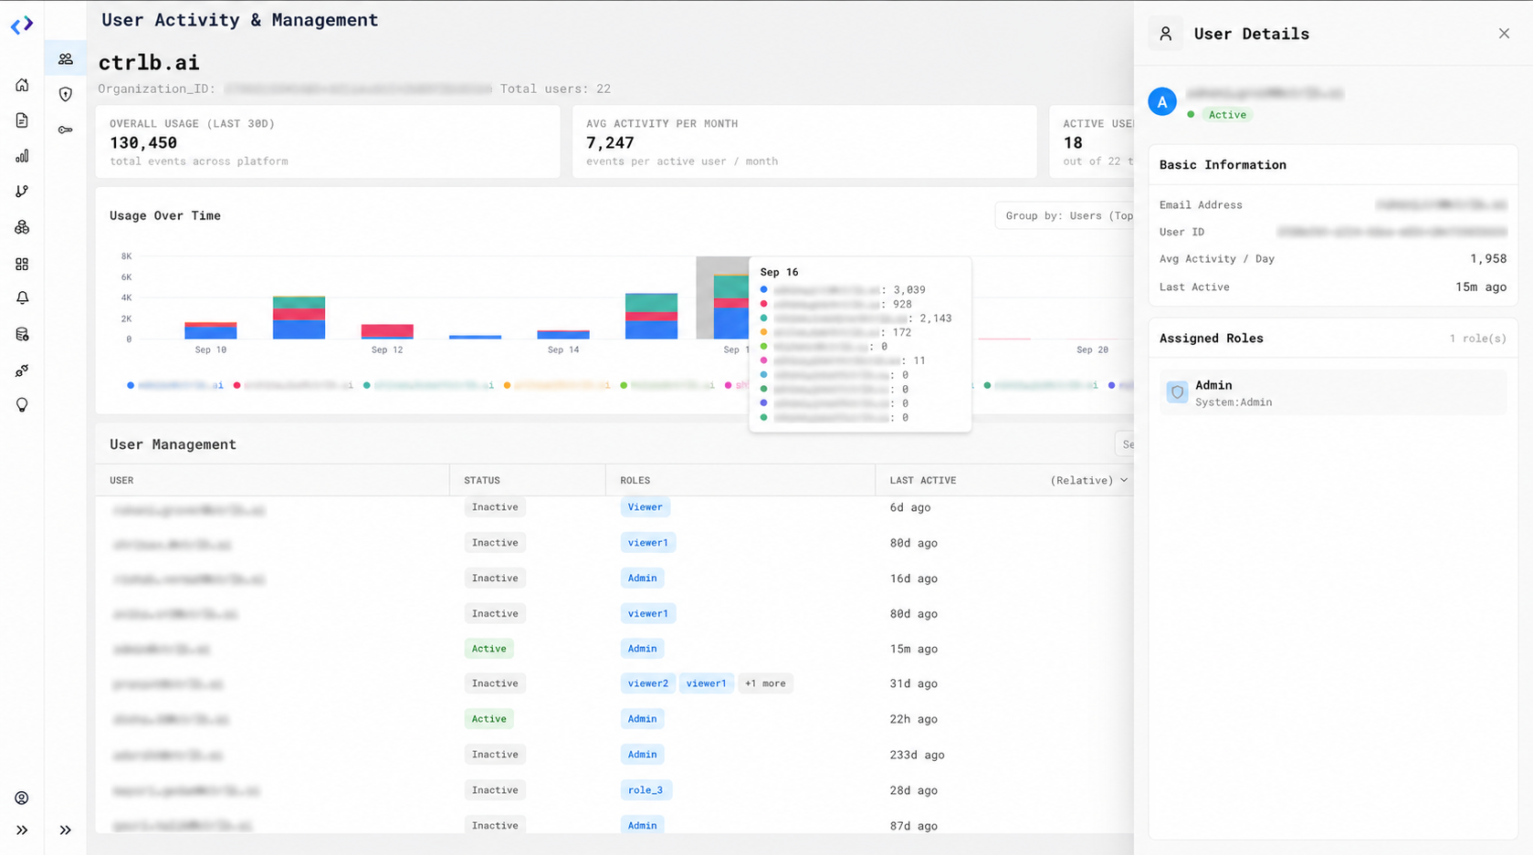1533x855 pixels.
Task: Select the key icon in sub-sidebar
Action: 66,130
